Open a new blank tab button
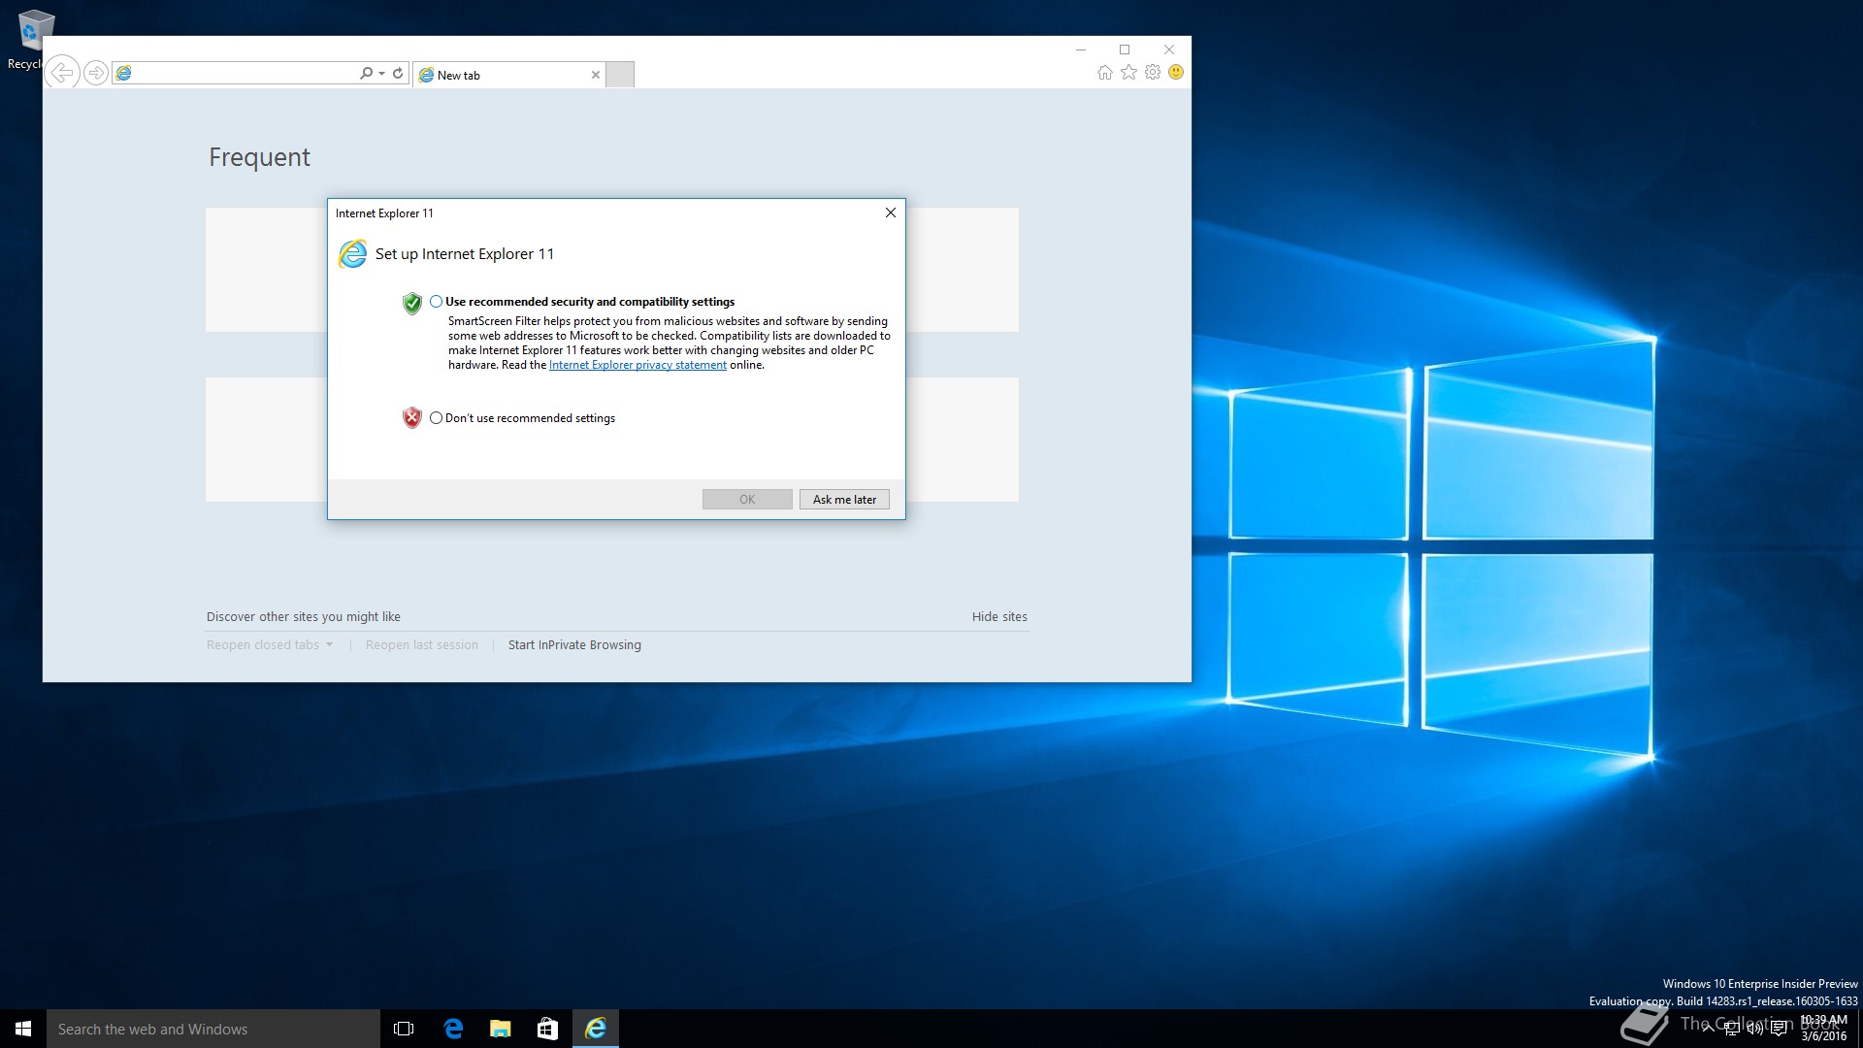The image size is (1863, 1048). pyautogui.click(x=620, y=75)
